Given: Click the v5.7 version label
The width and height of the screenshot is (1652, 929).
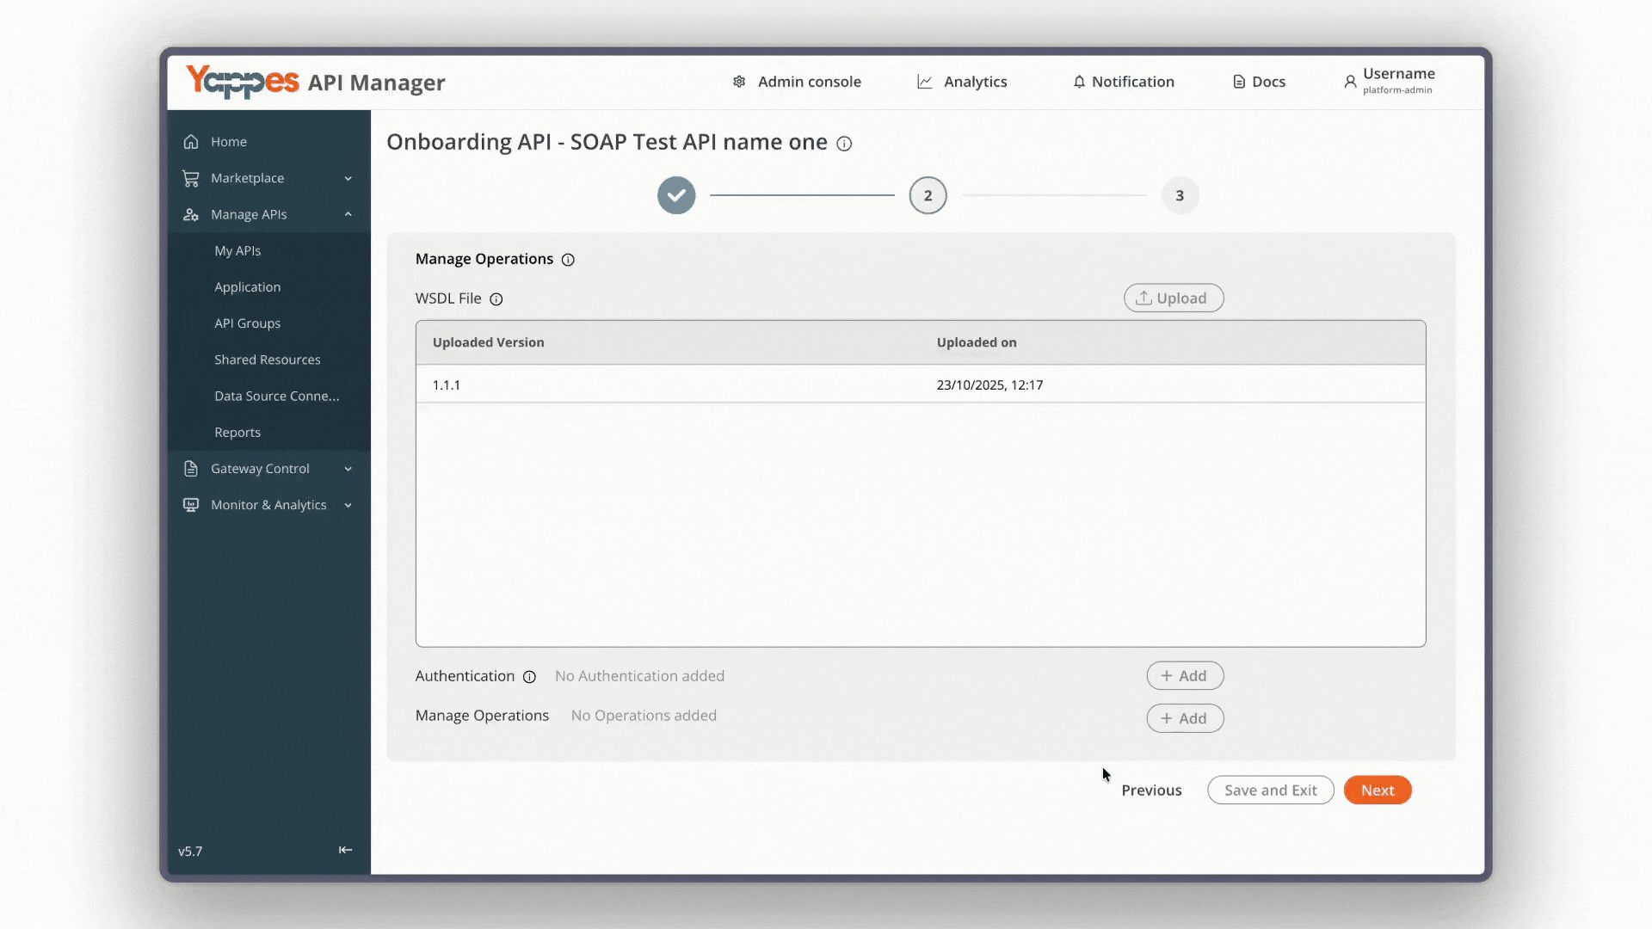Looking at the screenshot, I should [190, 851].
